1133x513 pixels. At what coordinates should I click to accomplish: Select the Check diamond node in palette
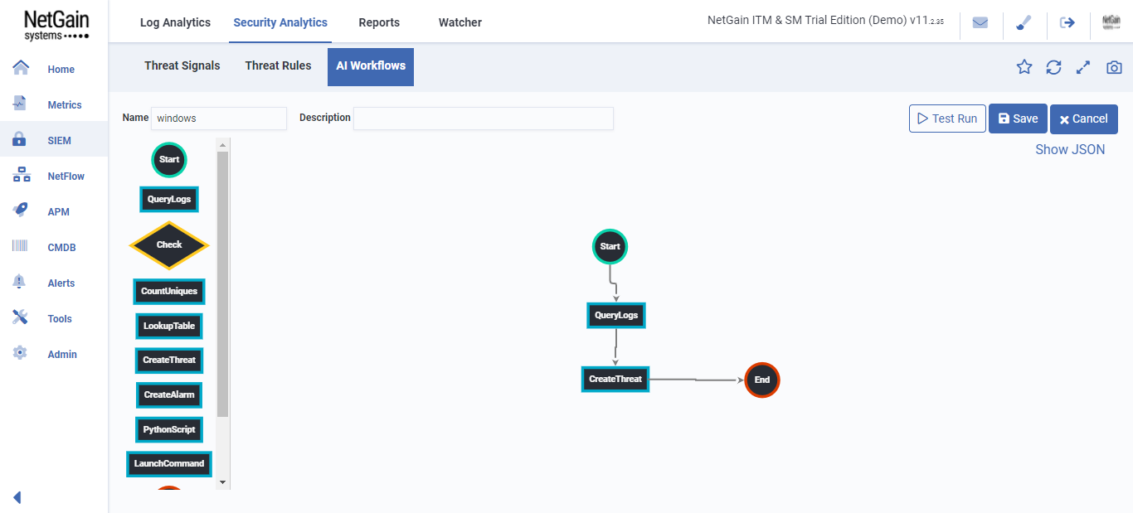(x=169, y=245)
